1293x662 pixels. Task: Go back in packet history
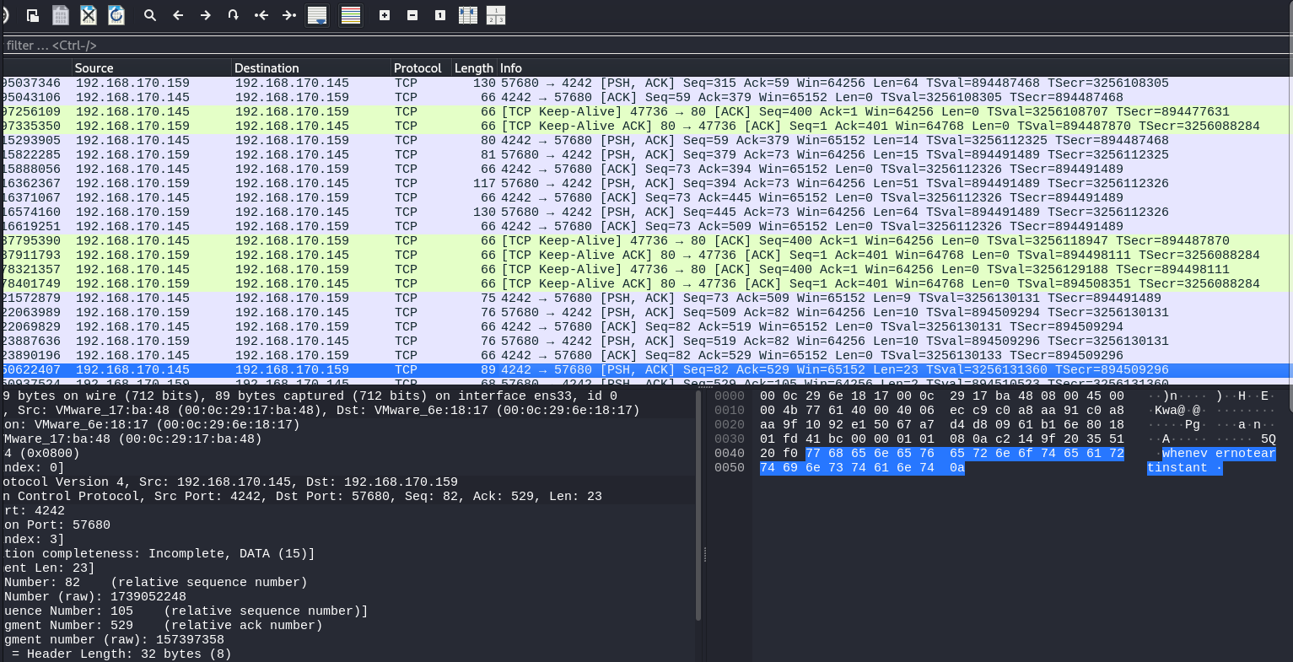point(178,15)
